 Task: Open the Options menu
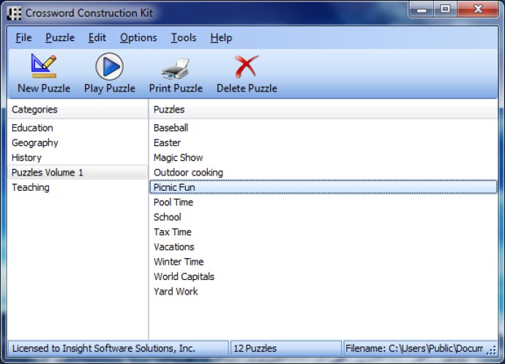pyautogui.click(x=138, y=38)
